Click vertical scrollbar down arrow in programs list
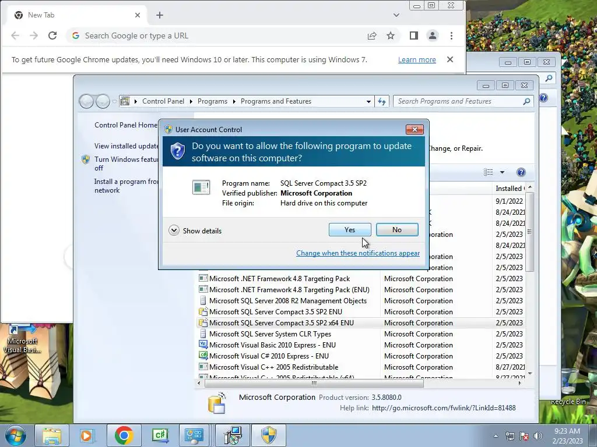This screenshot has width=597, height=447. pyautogui.click(x=529, y=374)
